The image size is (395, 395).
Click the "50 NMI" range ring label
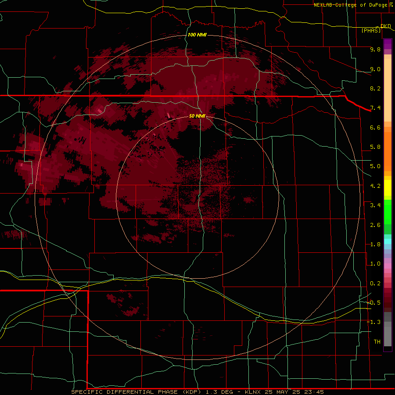pyautogui.click(x=197, y=116)
